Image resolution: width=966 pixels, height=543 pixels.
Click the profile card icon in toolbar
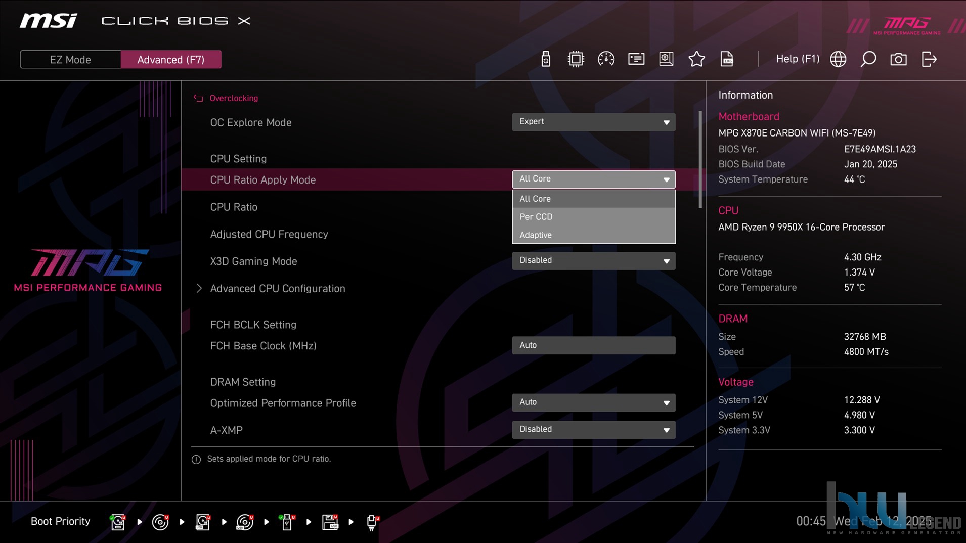[x=636, y=59]
